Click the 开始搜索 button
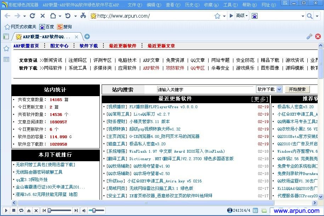Screen dimensions: 324x216 (297, 89)
